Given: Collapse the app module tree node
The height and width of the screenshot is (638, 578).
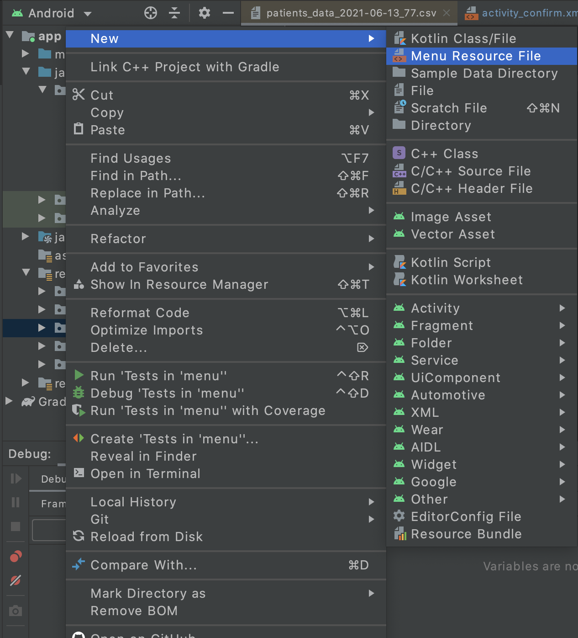Looking at the screenshot, I should [x=10, y=35].
